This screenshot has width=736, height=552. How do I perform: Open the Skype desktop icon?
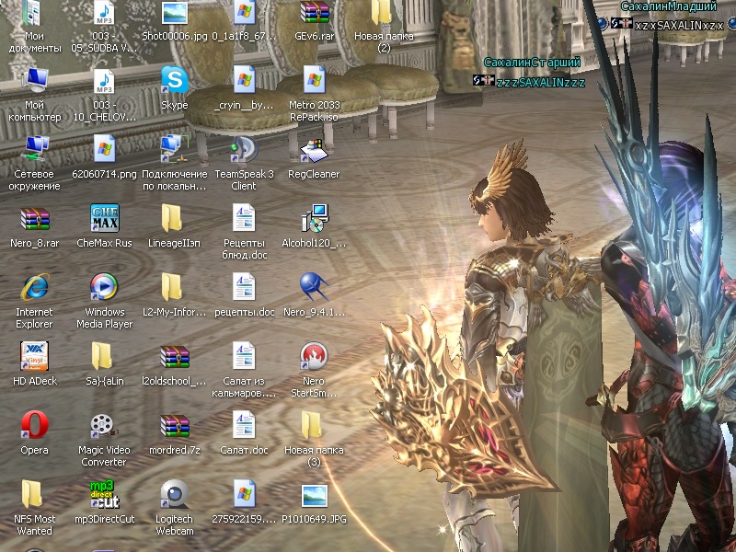coord(174,81)
